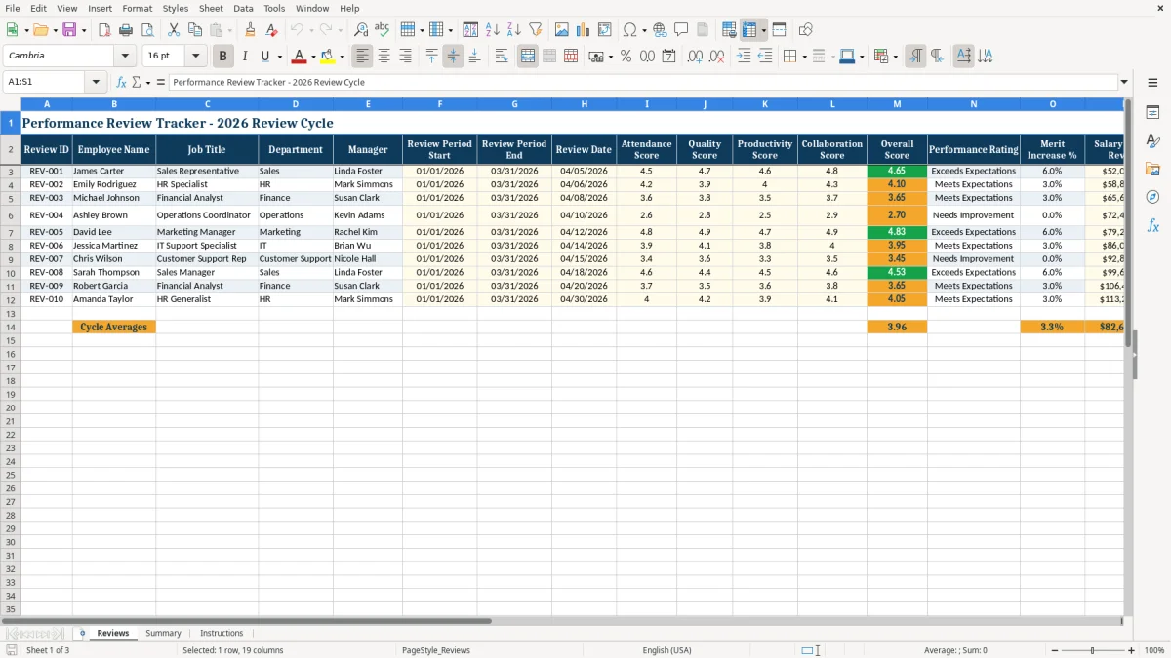Toggle Bold formatting
This screenshot has width=1171, height=658.
click(223, 57)
